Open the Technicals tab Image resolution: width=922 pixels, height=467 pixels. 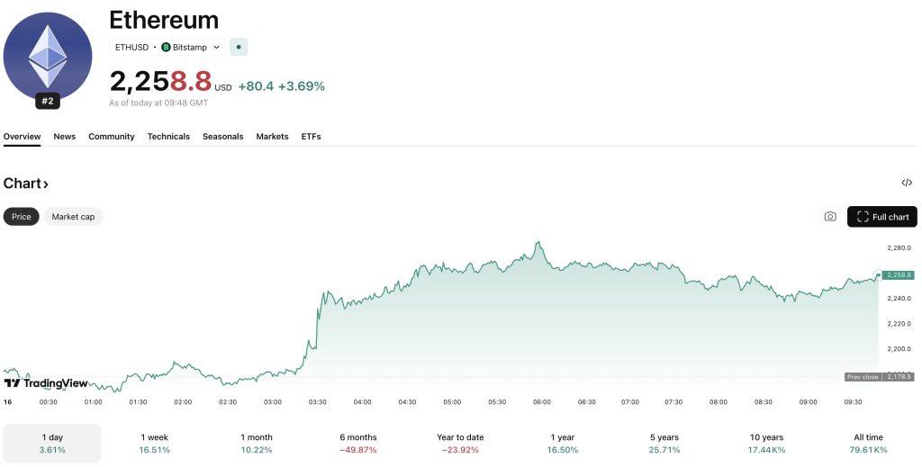pyautogui.click(x=168, y=137)
